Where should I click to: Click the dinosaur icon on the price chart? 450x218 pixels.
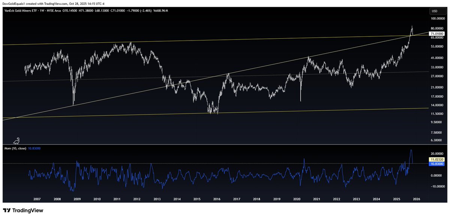(x=16, y=141)
